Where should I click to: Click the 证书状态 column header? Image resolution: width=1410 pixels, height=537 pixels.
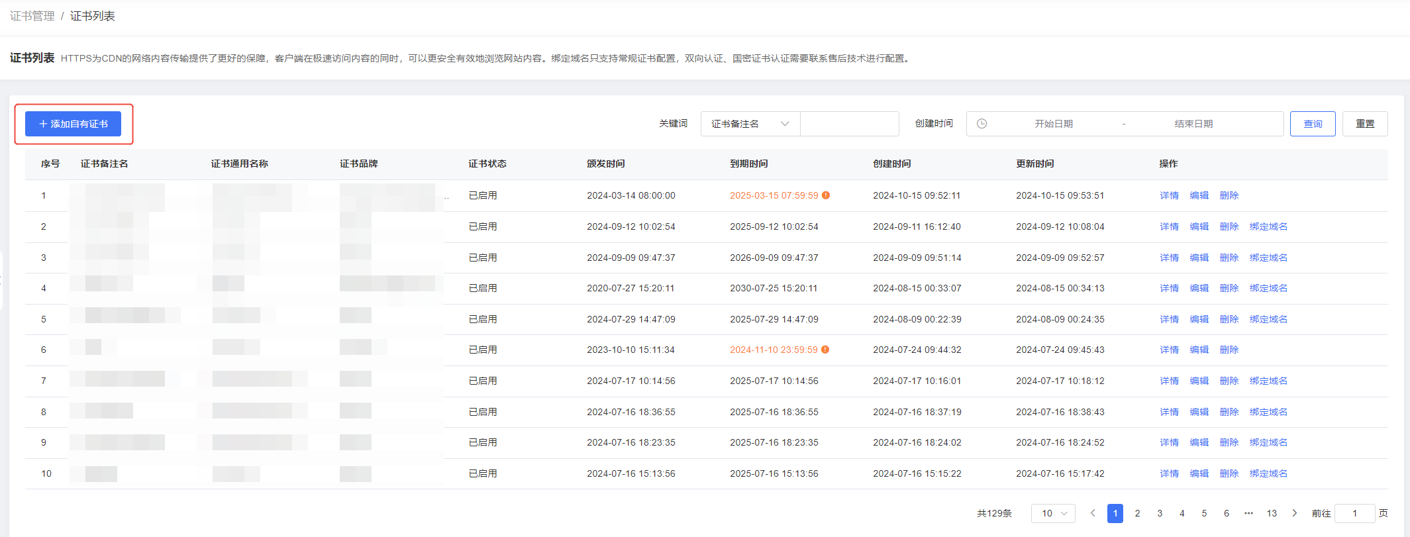(x=487, y=164)
